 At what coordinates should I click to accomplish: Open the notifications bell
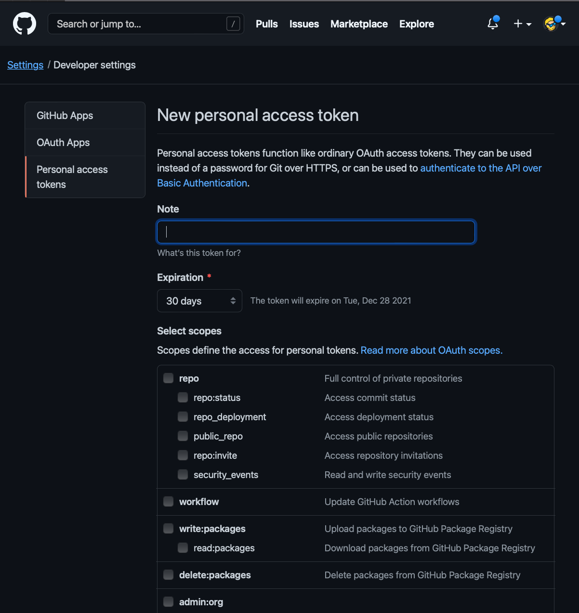point(493,24)
